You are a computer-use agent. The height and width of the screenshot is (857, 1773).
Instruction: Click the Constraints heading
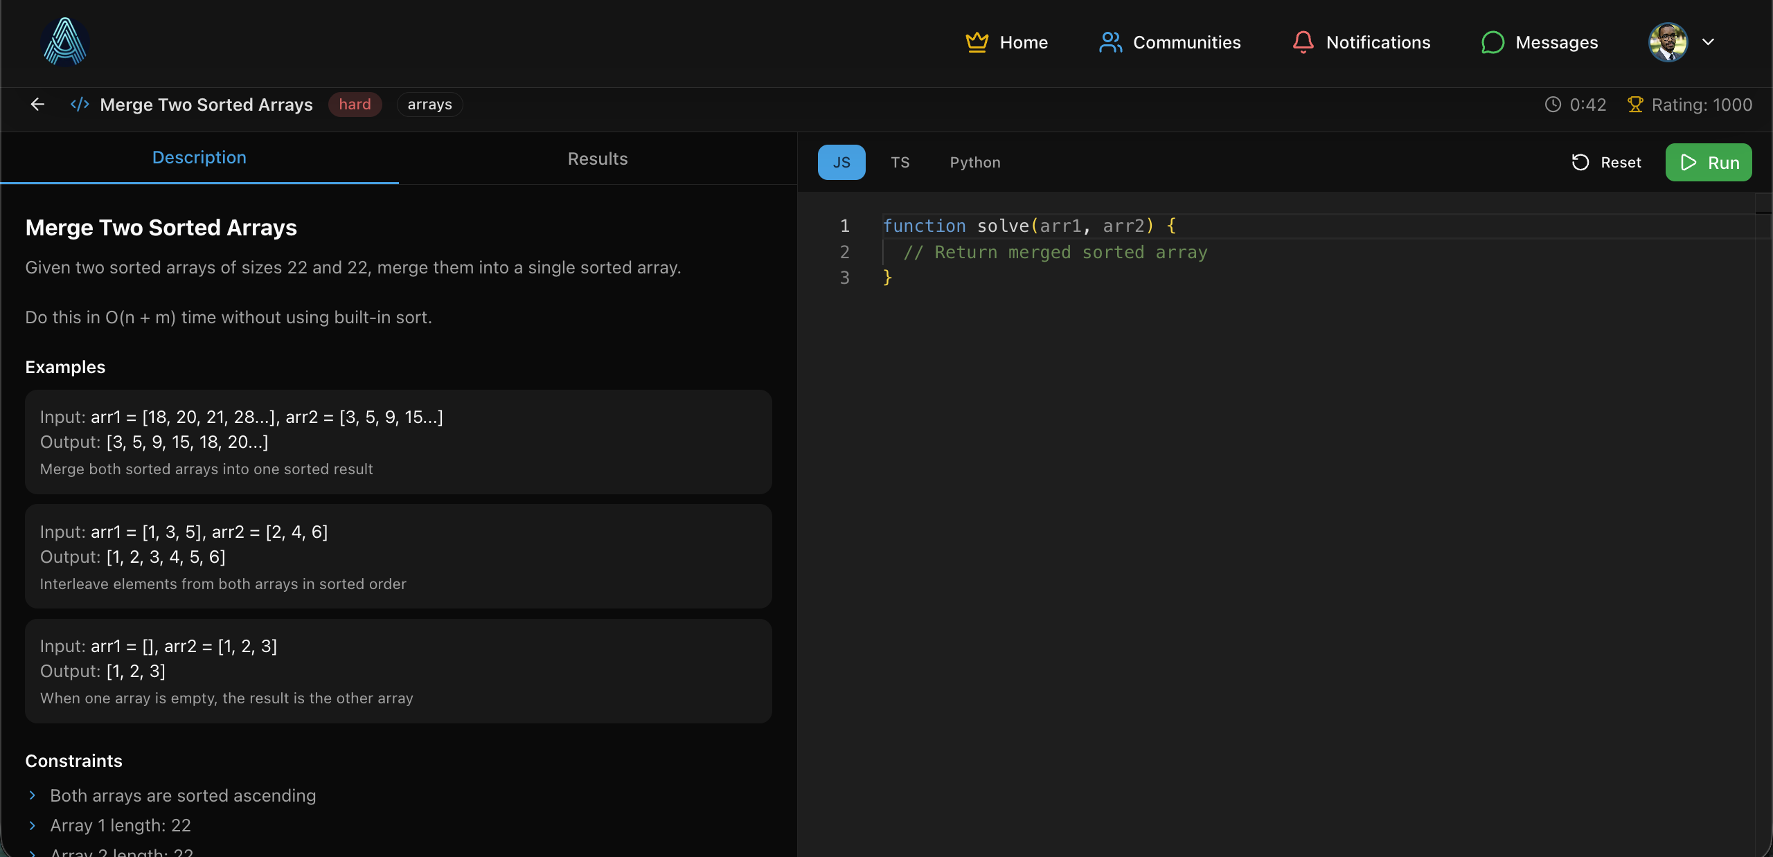coord(73,761)
